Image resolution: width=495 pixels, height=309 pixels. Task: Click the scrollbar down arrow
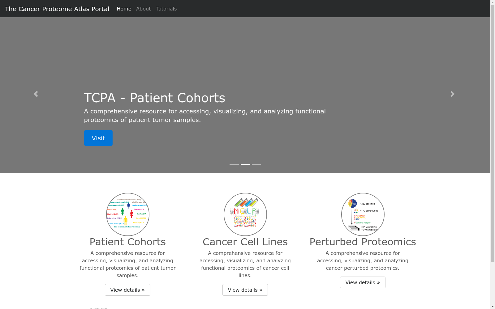pyautogui.click(x=493, y=307)
